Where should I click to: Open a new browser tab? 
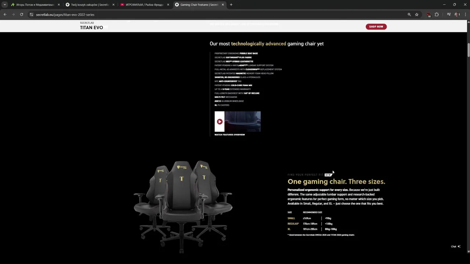click(x=231, y=5)
